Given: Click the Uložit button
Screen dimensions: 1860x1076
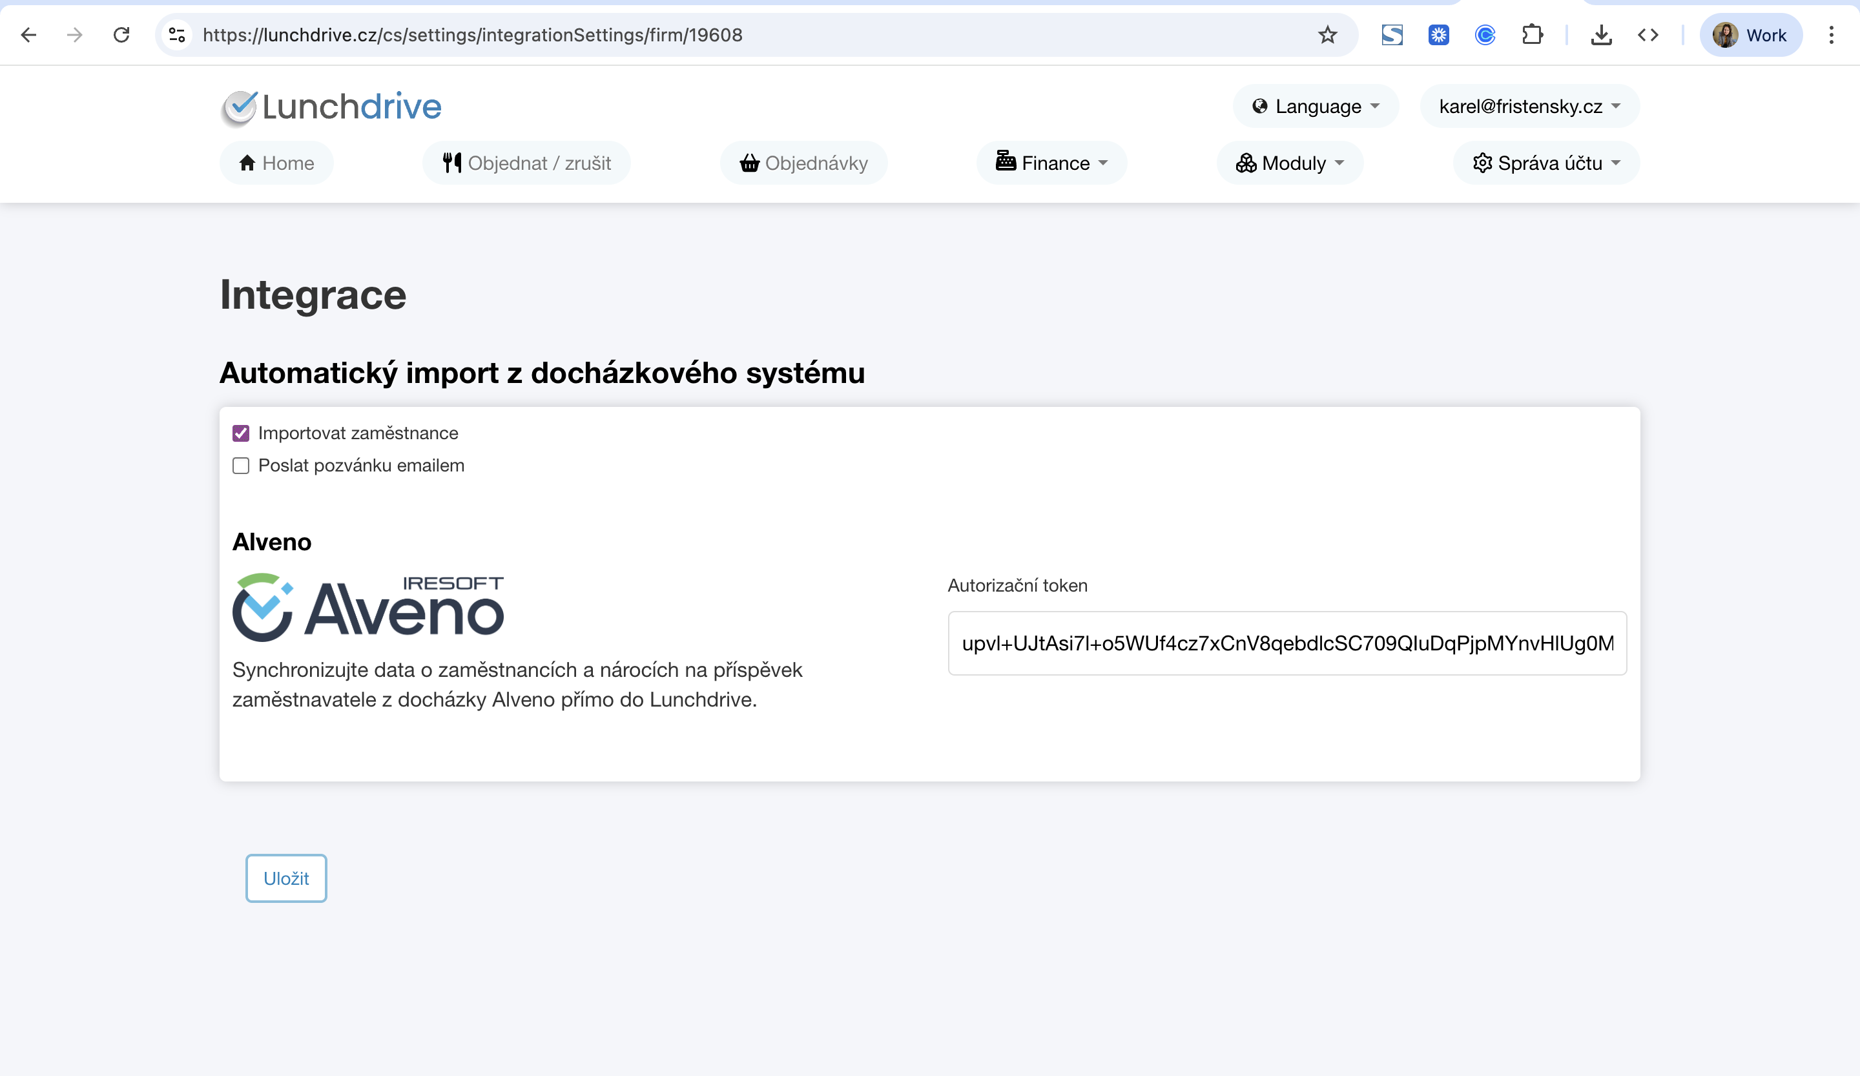Looking at the screenshot, I should click(x=286, y=878).
